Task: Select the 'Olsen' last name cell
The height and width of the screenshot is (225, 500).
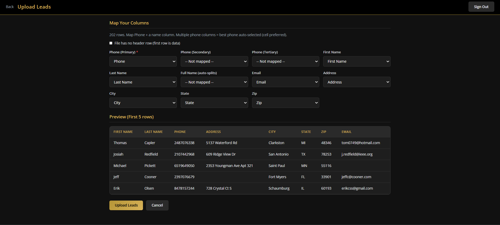Action: 149,188
